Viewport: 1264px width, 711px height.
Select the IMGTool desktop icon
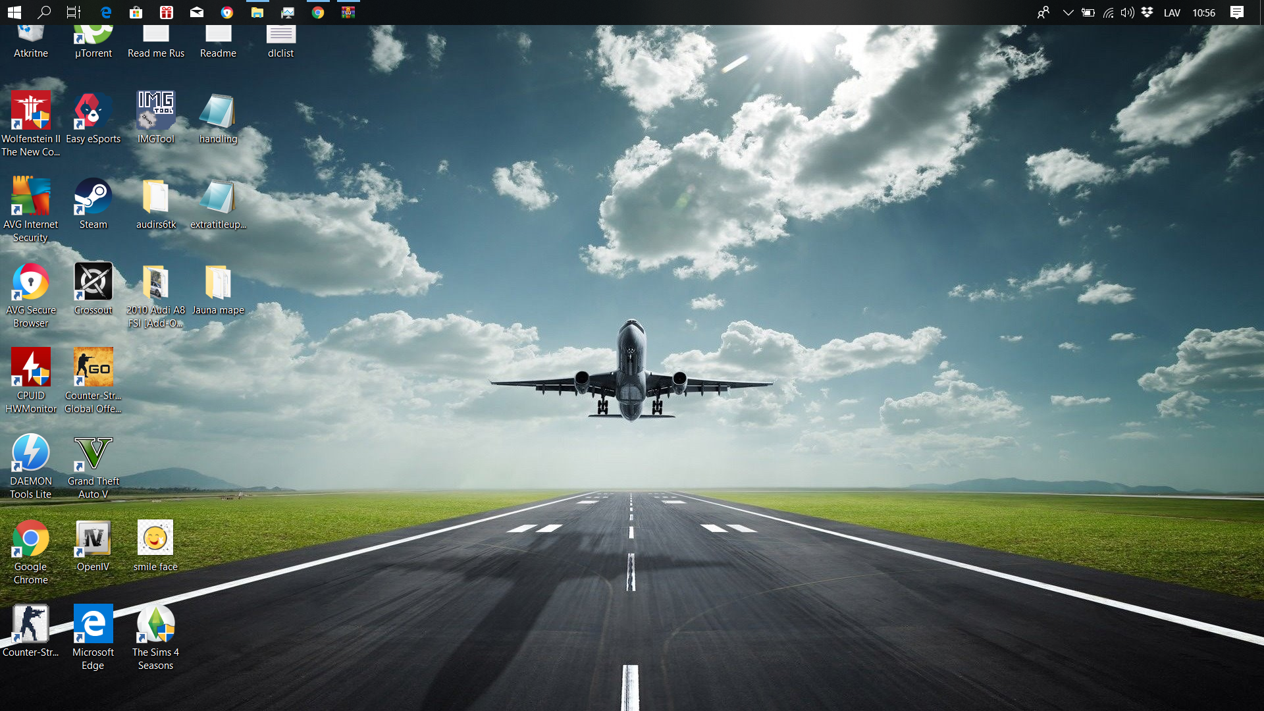pos(156,117)
